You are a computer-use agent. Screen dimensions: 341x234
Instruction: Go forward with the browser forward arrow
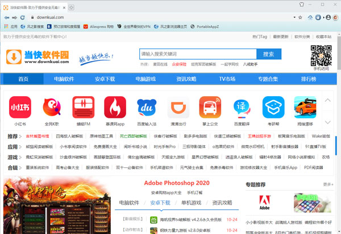[x=14, y=18]
